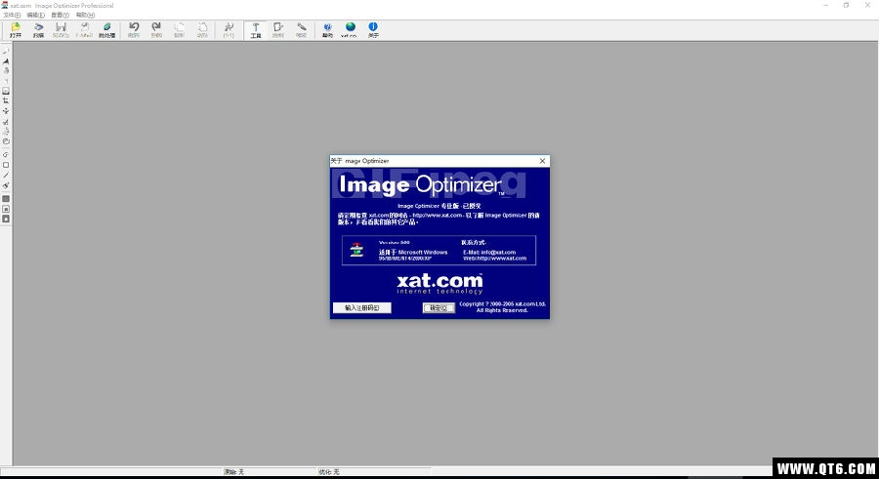Click the dark gray swatch in left toolbar
The width and height of the screenshot is (879, 479).
pos(6,198)
